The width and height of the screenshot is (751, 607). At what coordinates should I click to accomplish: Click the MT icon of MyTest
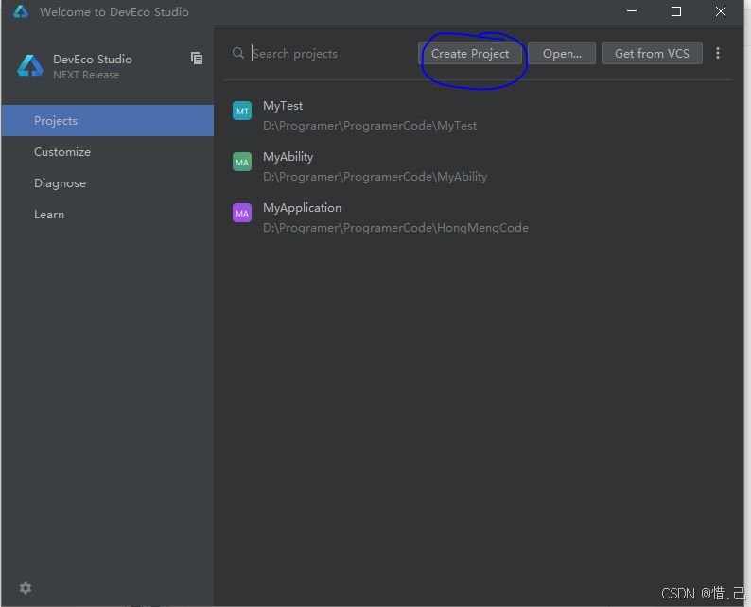[242, 111]
